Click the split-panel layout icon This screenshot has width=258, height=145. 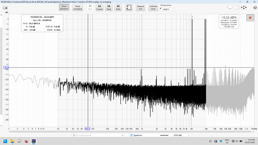(x=237, y=7)
